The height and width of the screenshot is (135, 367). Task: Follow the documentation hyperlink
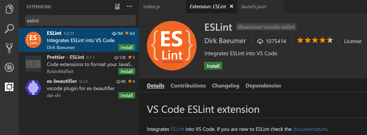310,129
